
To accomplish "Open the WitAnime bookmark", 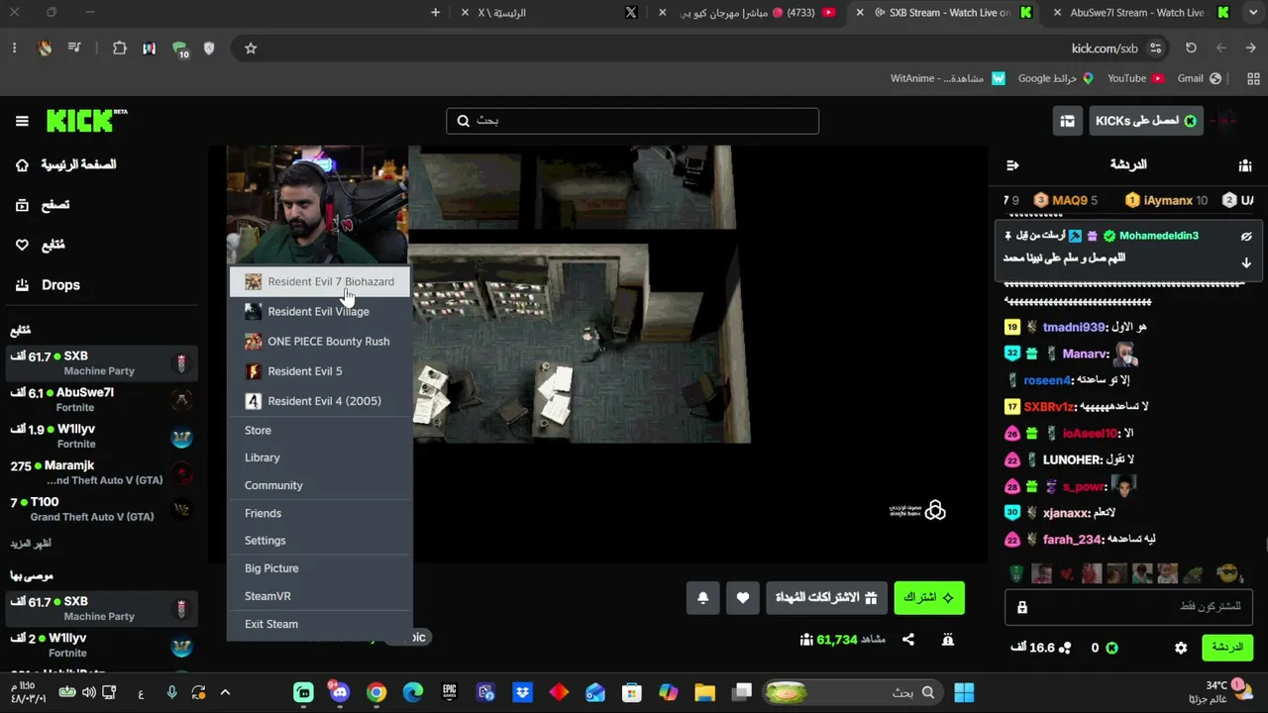I will [x=948, y=78].
